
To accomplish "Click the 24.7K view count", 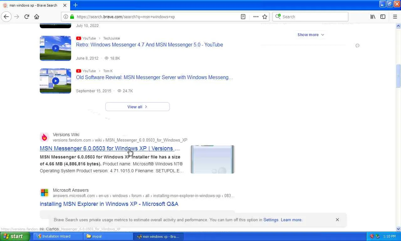I will click(x=128, y=91).
